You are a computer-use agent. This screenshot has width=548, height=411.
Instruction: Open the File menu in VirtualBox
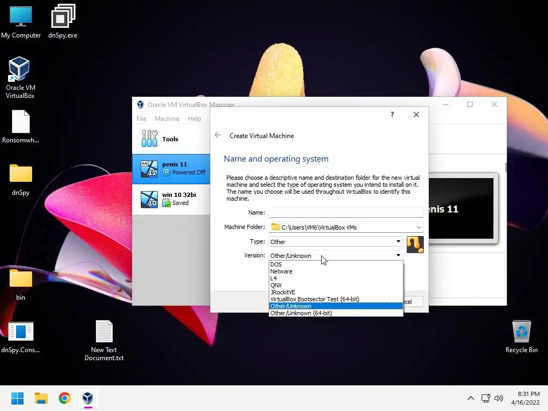coord(141,119)
